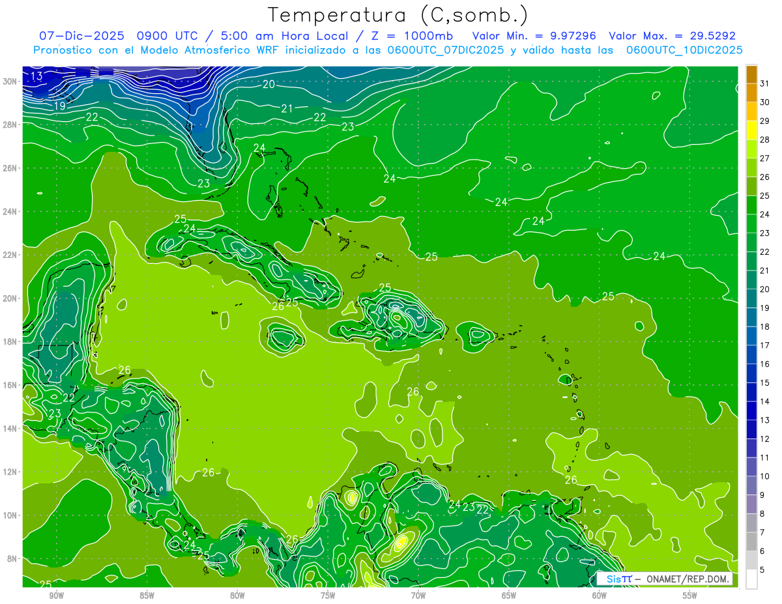Click the 12N latitude axis label
Screen dimensions: 782x604
(10, 472)
